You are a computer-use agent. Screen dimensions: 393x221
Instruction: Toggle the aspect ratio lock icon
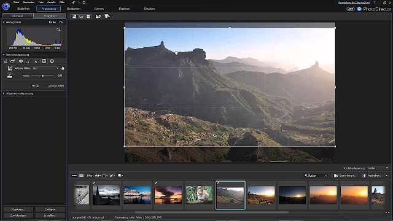[63, 68]
